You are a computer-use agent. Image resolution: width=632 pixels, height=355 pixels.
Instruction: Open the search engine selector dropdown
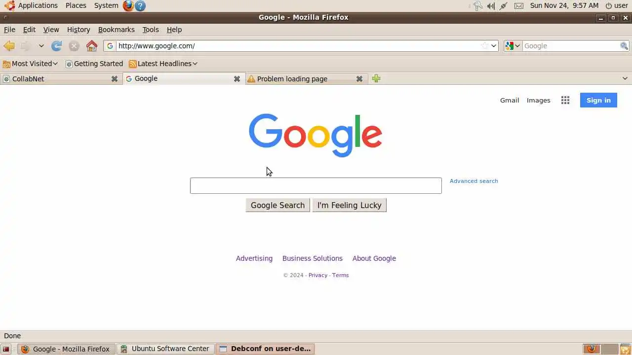pos(513,46)
